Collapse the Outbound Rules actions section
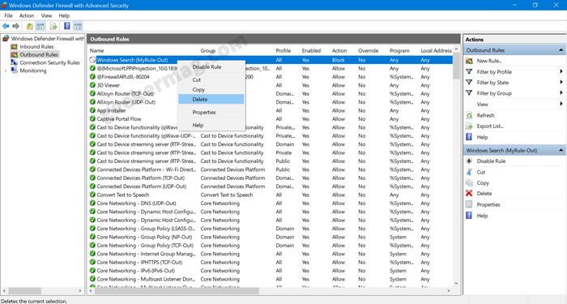 (561, 50)
